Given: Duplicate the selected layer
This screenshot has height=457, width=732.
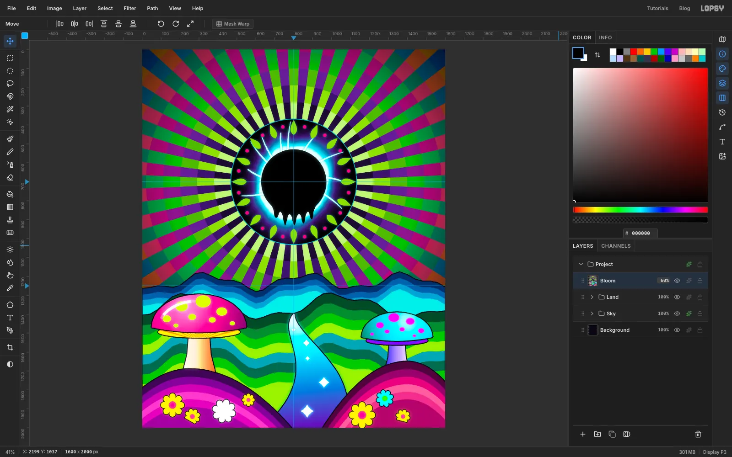Looking at the screenshot, I should [x=612, y=434].
